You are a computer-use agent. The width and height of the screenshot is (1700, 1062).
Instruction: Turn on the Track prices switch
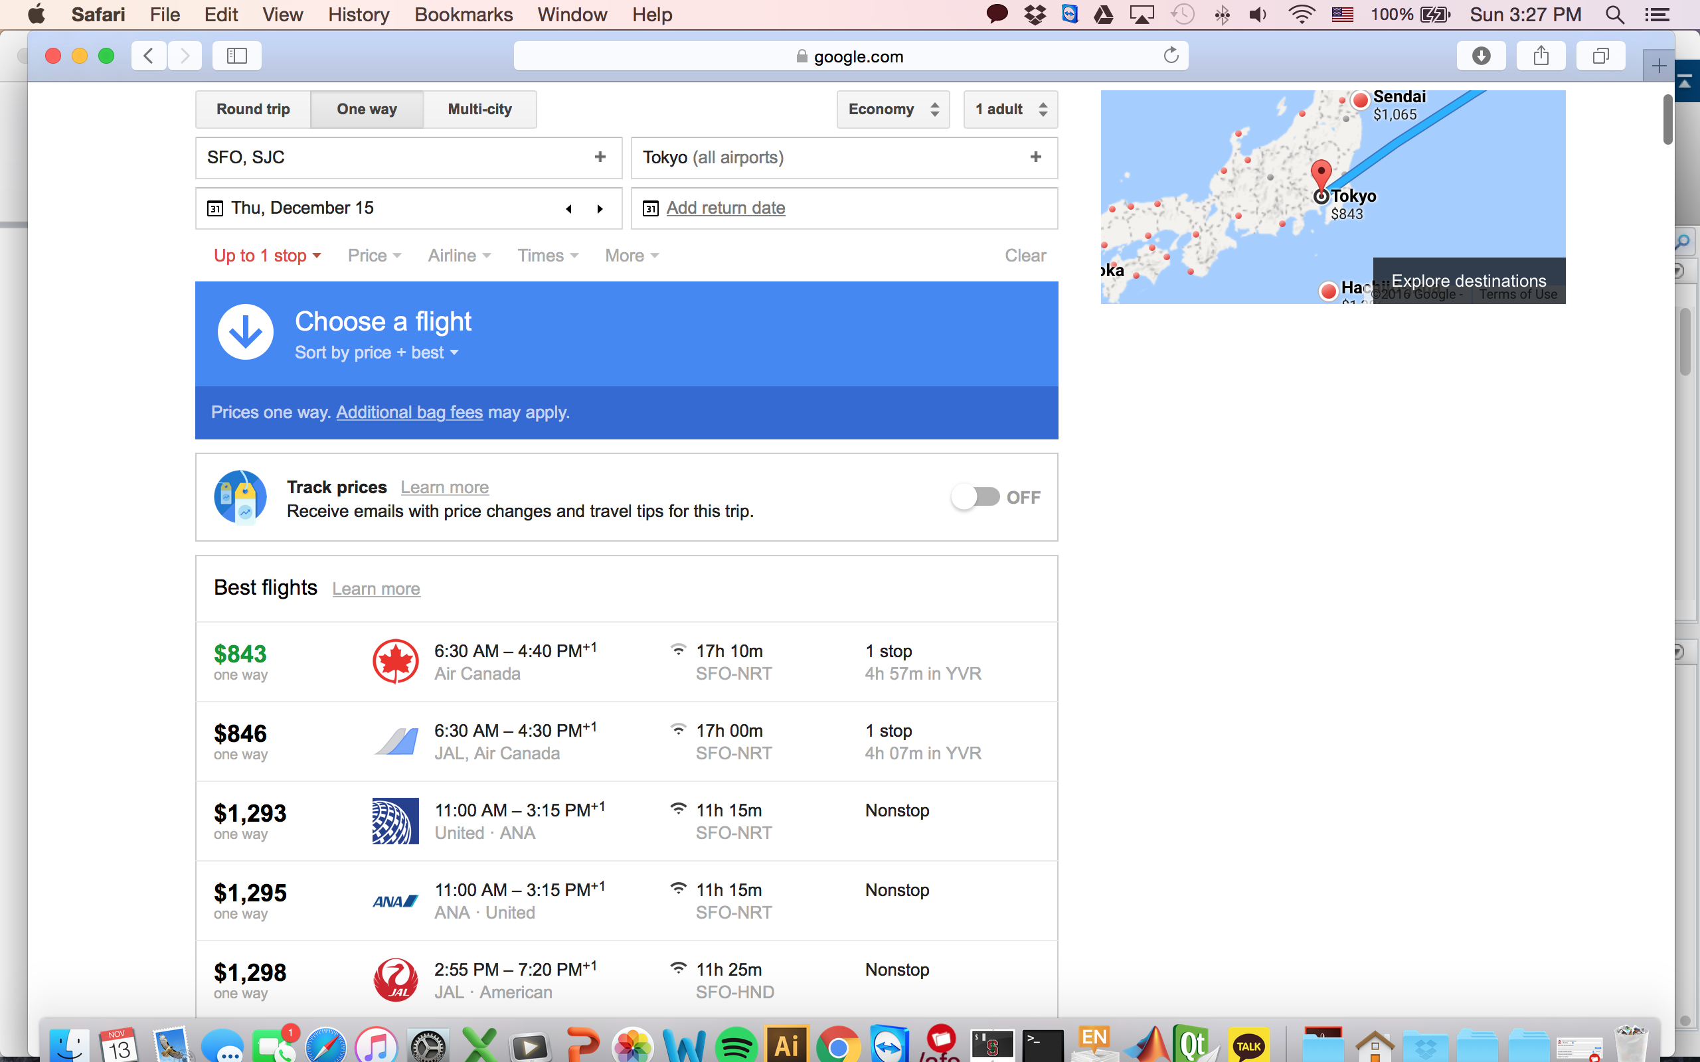coord(975,497)
